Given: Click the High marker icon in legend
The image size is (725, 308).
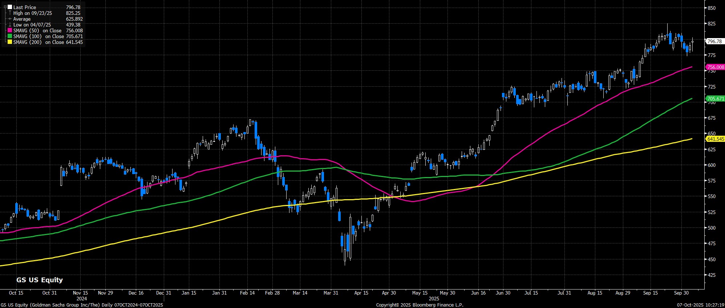Looking at the screenshot, I should pyautogui.click(x=10, y=13).
